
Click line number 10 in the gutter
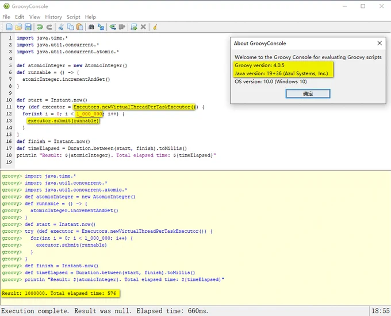point(9,100)
